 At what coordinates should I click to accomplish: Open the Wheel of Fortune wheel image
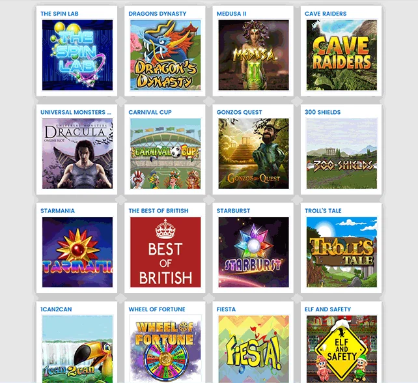click(165, 349)
